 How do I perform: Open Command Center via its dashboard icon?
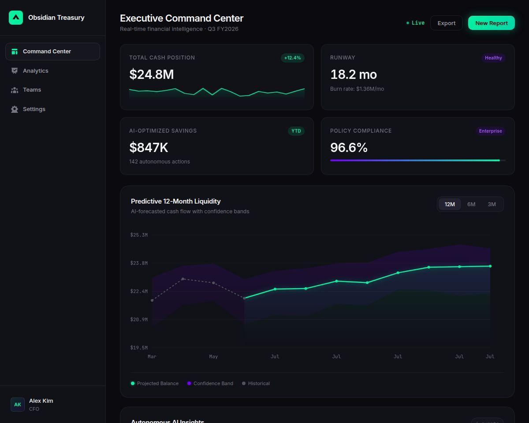(15, 52)
